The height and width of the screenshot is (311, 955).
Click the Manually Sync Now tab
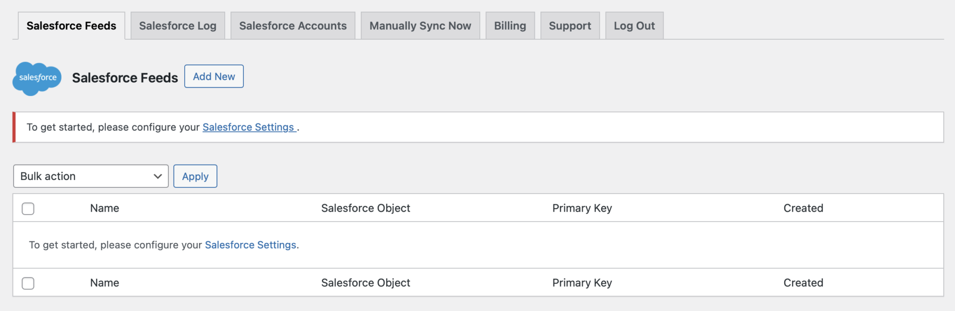tap(419, 26)
